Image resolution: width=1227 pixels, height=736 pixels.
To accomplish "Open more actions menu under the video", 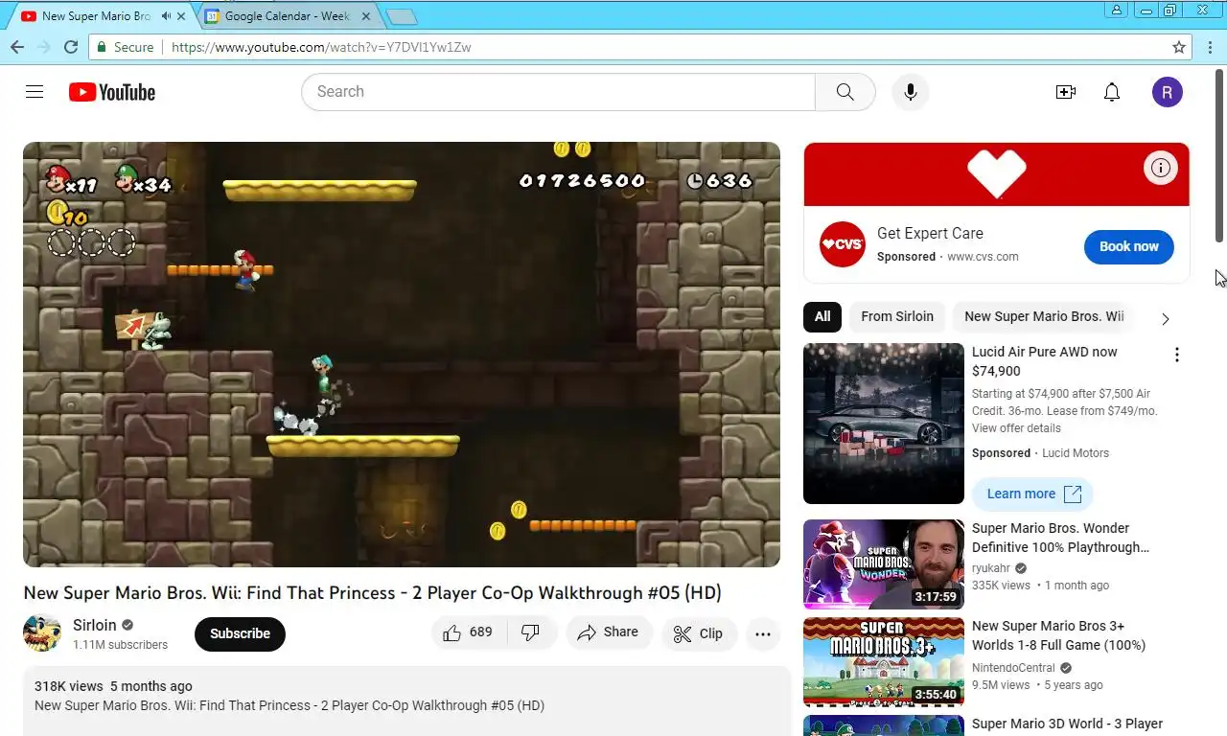I will coord(763,633).
